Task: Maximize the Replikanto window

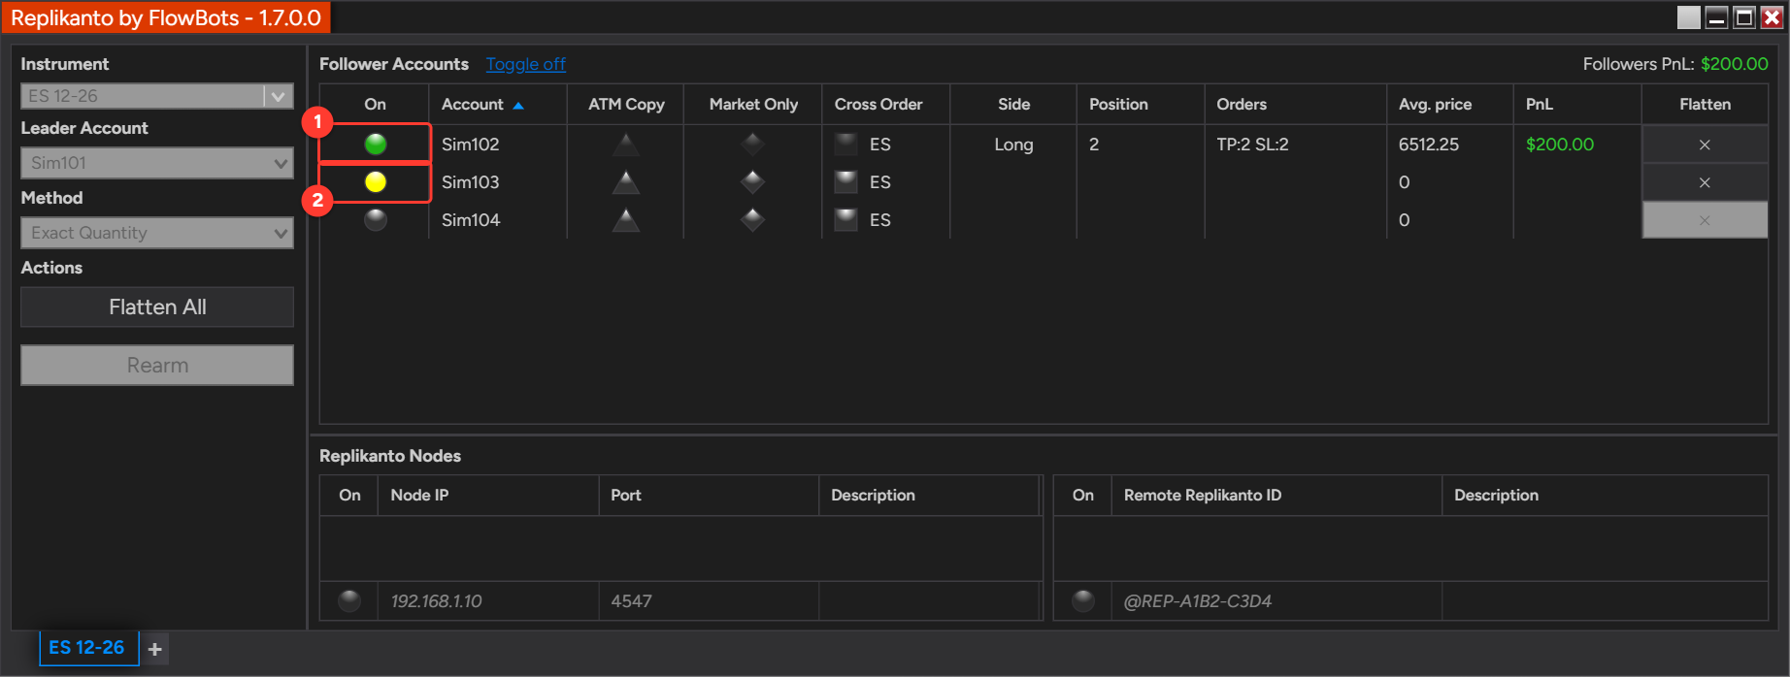Action: tap(1744, 17)
